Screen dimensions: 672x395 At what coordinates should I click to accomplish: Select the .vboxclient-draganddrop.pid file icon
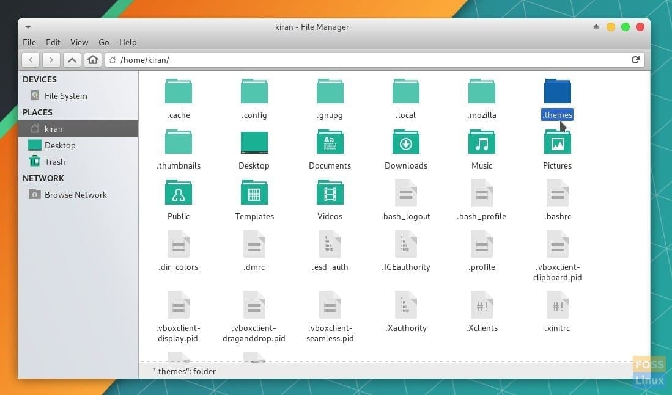[x=254, y=305]
